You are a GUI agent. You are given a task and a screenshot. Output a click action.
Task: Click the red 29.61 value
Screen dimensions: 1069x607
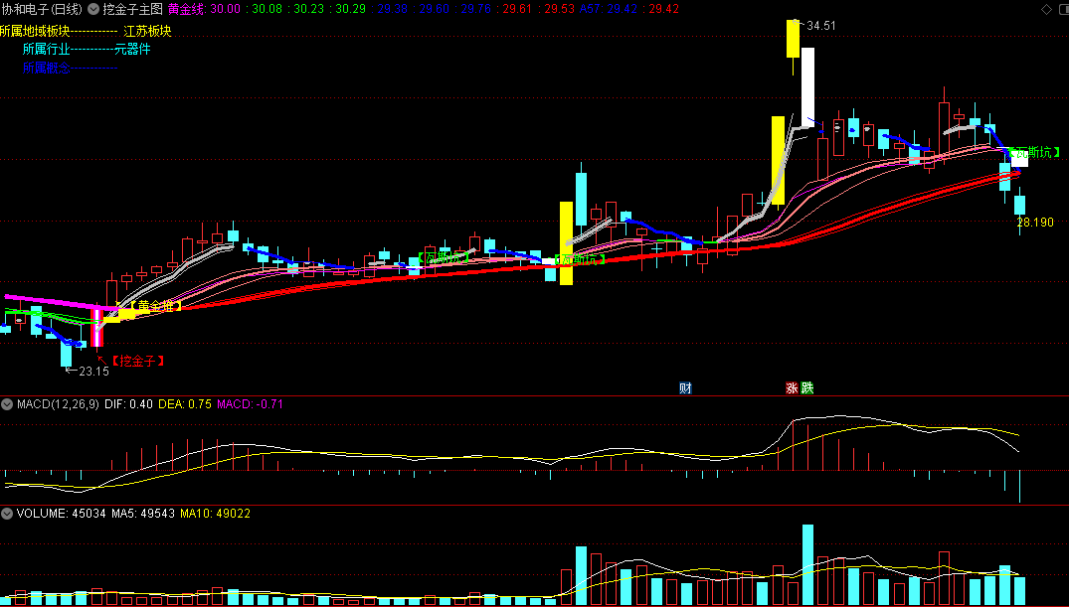[x=518, y=9]
